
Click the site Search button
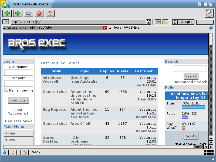tap(191, 76)
